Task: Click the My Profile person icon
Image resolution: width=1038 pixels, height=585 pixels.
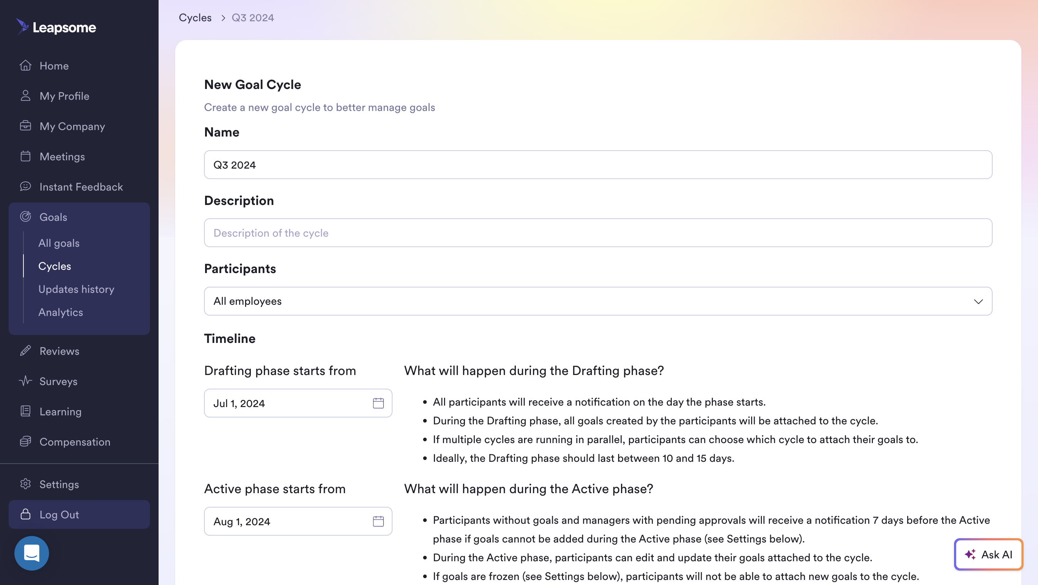Action: pyautogui.click(x=25, y=95)
